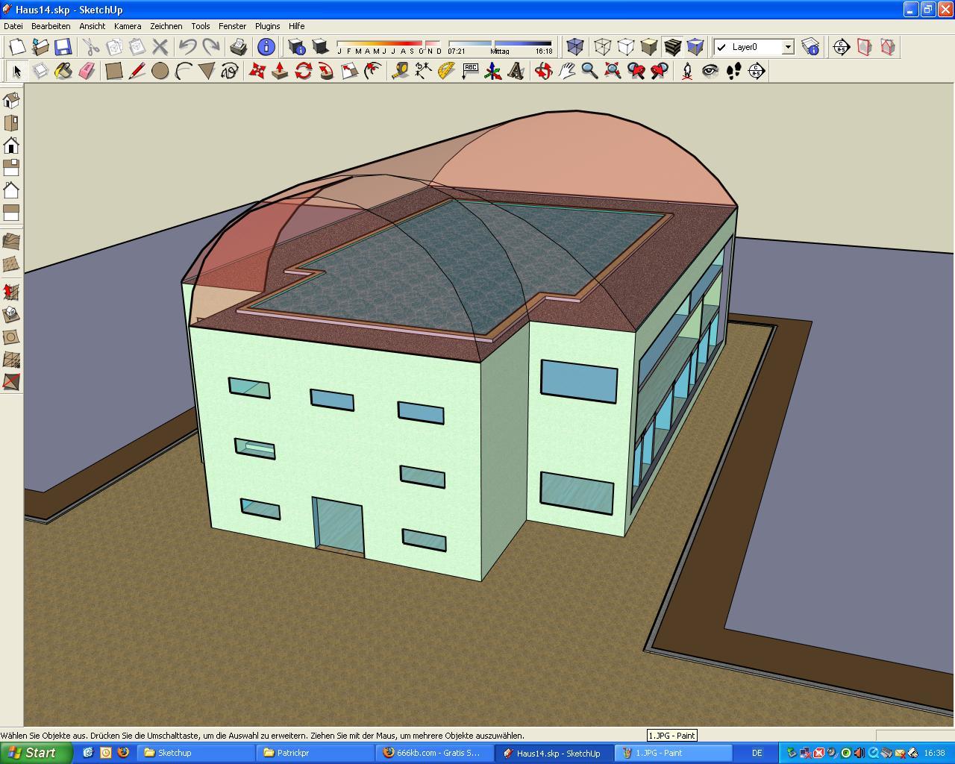Choose the Zoom magnifier tool
Viewport: 955px width, 764px height.
(x=590, y=71)
